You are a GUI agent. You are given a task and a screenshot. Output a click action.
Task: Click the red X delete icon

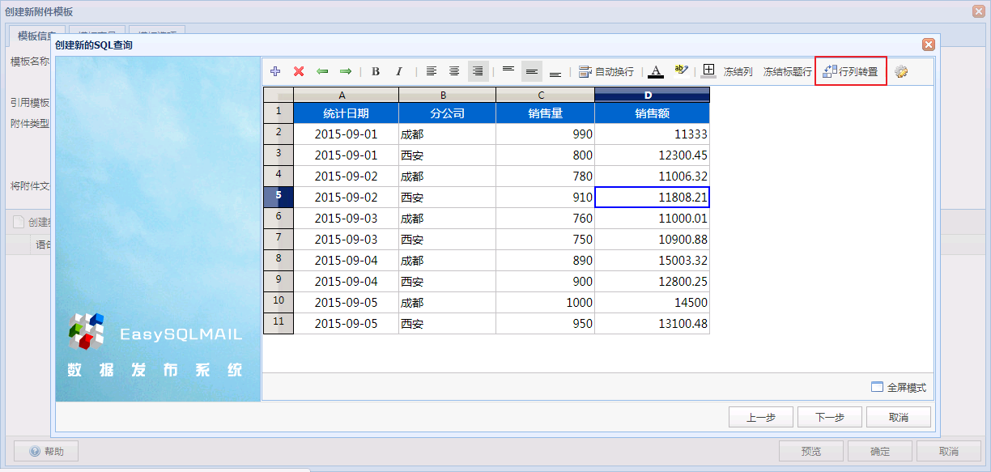[x=299, y=71]
